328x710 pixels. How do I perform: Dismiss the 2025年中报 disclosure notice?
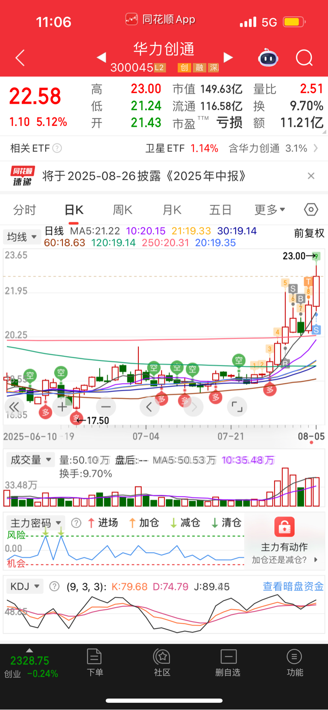coord(311,176)
